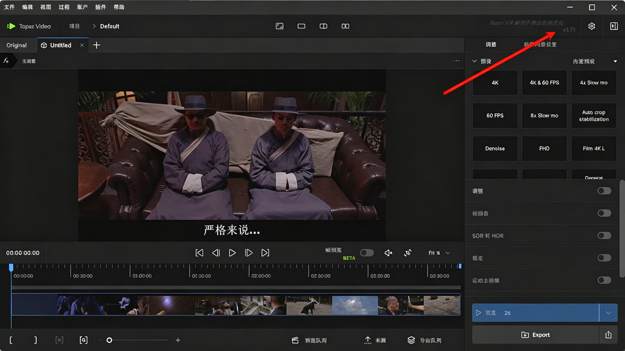Toggle the 帧预览 BETA switch

[x=367, y=253]
